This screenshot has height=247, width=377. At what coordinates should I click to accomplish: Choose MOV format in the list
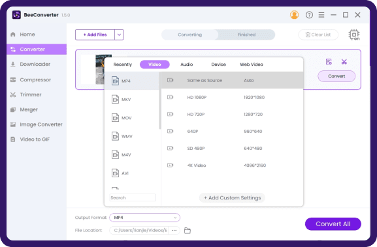pyautogui.click(x=132, y=118)
